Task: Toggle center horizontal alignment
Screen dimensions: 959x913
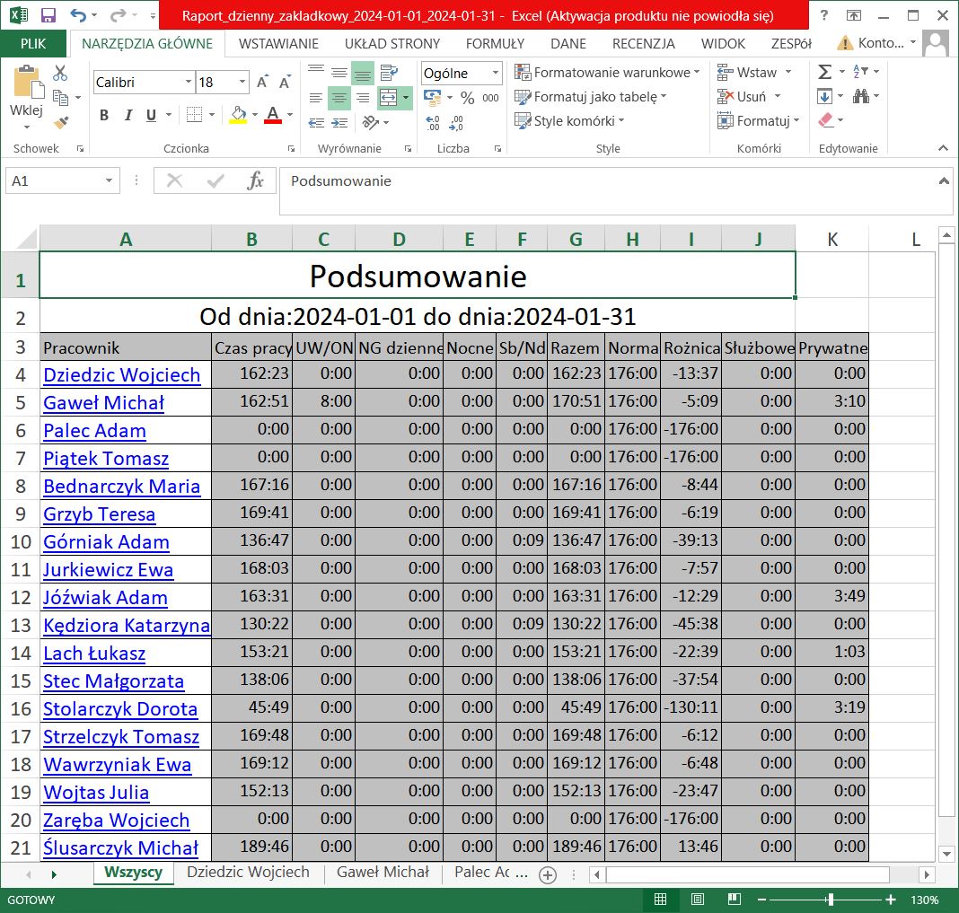Action: [339, 98]
